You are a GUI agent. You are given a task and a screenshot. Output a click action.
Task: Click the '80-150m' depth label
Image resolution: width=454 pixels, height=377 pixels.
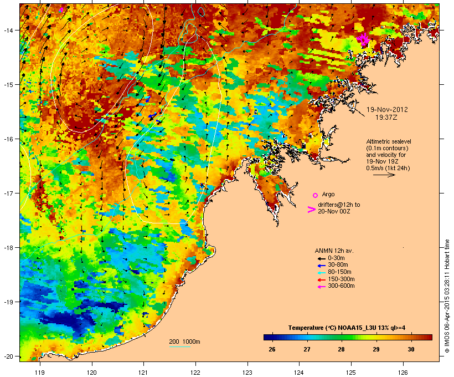click(339, 272)
